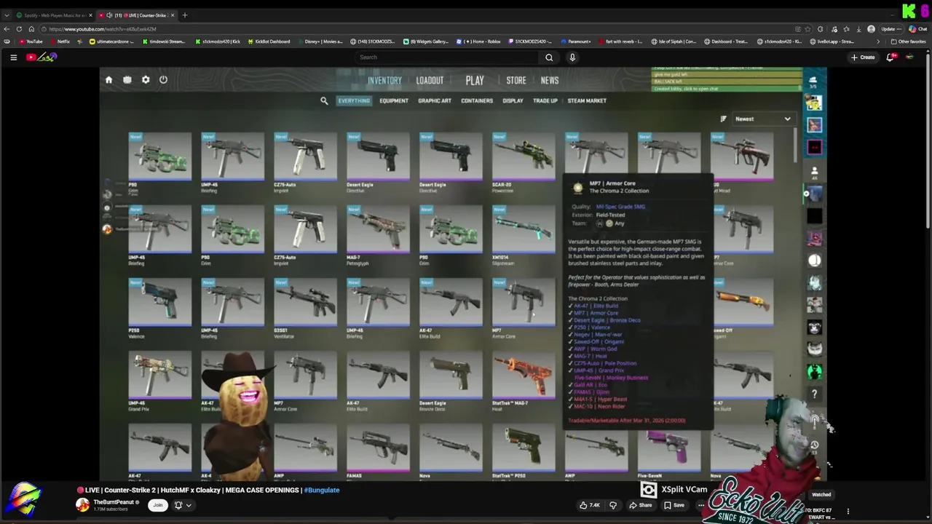
Task: Click the inventory case icon beside home
Action: [x=127, y=80]
